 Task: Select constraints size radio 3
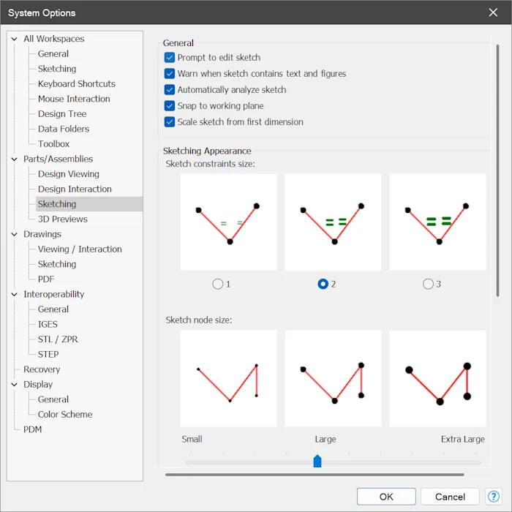(428, 284)
